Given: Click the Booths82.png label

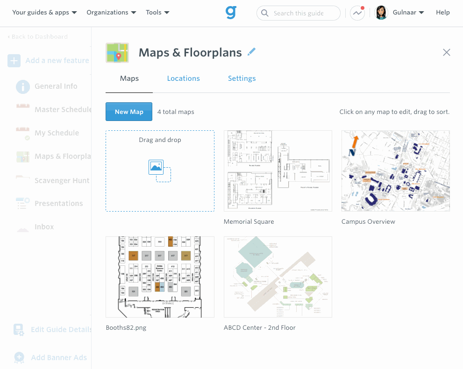Looking at the screenshot, I should click(126, 328).
